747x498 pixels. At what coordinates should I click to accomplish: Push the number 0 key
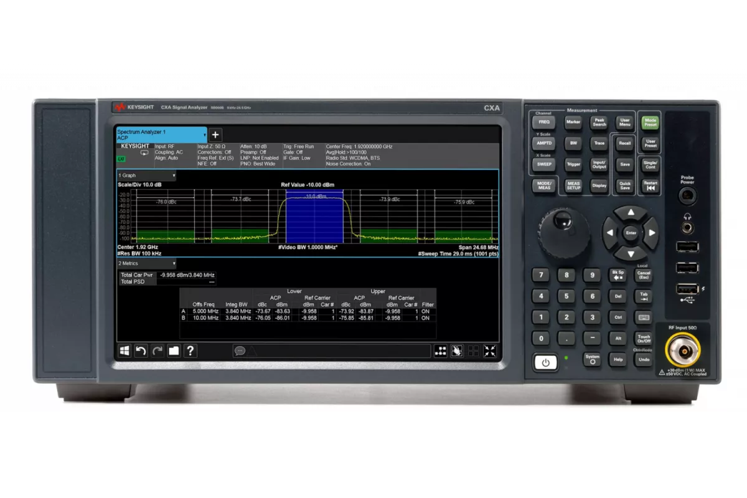540,339
